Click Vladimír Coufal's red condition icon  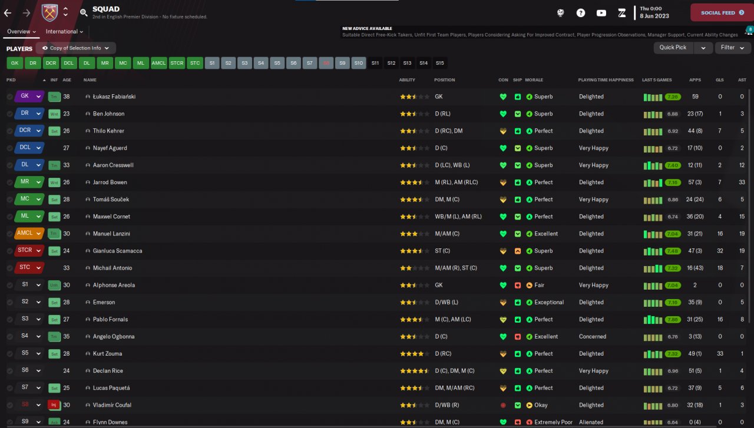point(502,405)
